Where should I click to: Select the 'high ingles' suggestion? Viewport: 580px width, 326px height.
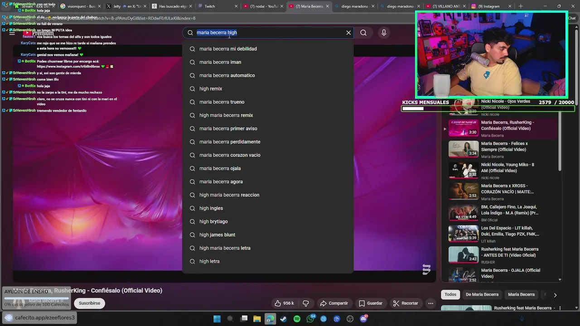point(268,208)
